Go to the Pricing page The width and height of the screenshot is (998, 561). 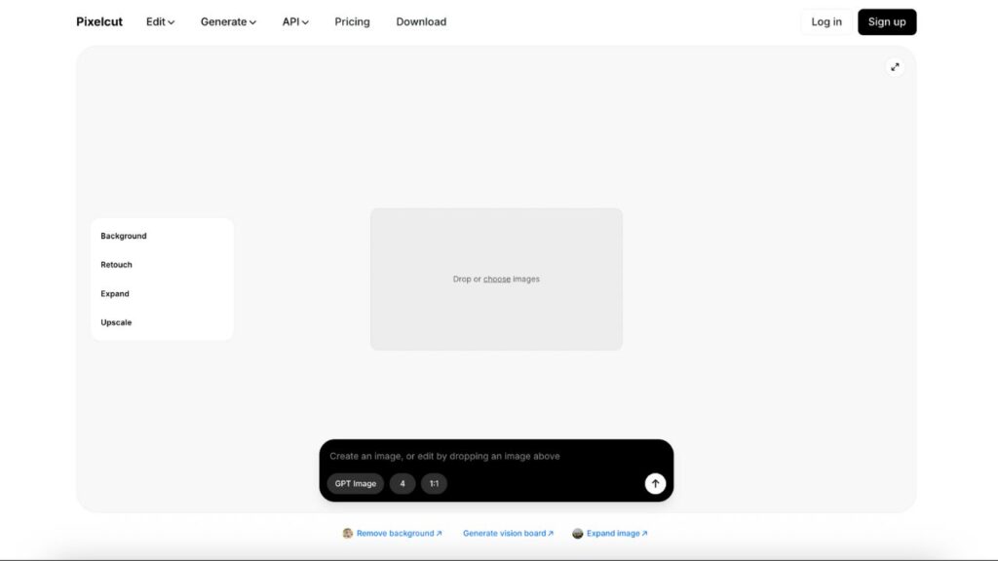[352, 21]
